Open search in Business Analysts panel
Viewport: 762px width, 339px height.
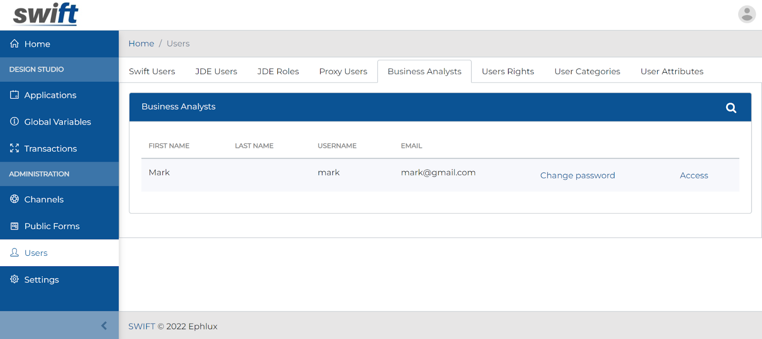point(731,107)
